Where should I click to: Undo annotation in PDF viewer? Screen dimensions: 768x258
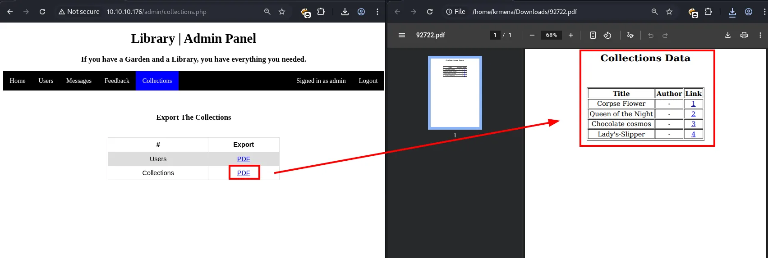(651, 35)
